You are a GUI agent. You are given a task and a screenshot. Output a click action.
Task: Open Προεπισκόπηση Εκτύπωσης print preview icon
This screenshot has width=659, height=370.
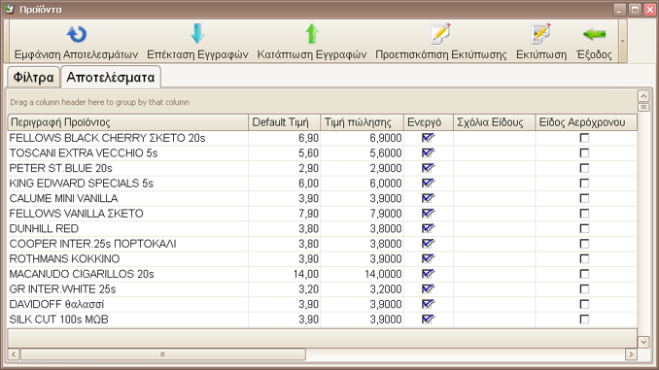(x=441, y=34)
